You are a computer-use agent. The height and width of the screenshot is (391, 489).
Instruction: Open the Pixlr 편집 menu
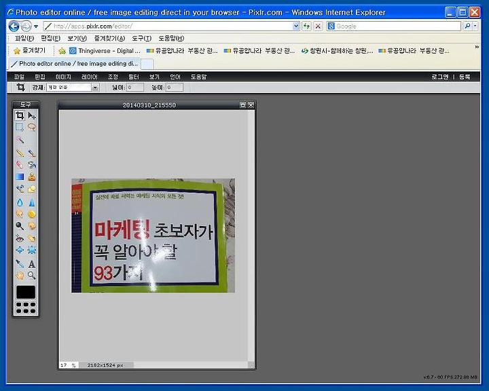click(40, 77)
